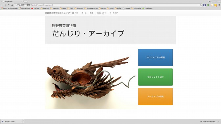This screenshot has width=221, height=124.
Task: Open the Apps shortcut in bookmarks bar
Action: 4,8
